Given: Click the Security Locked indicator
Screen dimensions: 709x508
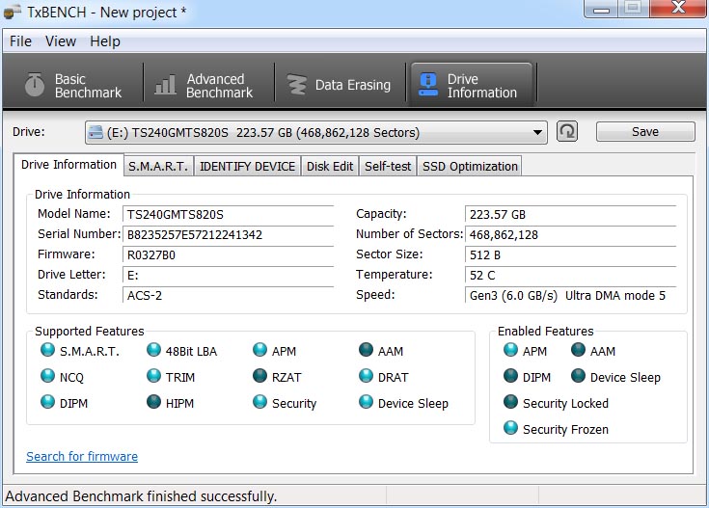Looking at the screenshot, I should pos(510,402).
